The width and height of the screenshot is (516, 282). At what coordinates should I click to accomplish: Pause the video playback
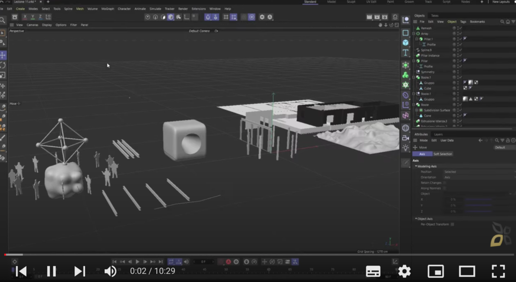tap(51, 271)
